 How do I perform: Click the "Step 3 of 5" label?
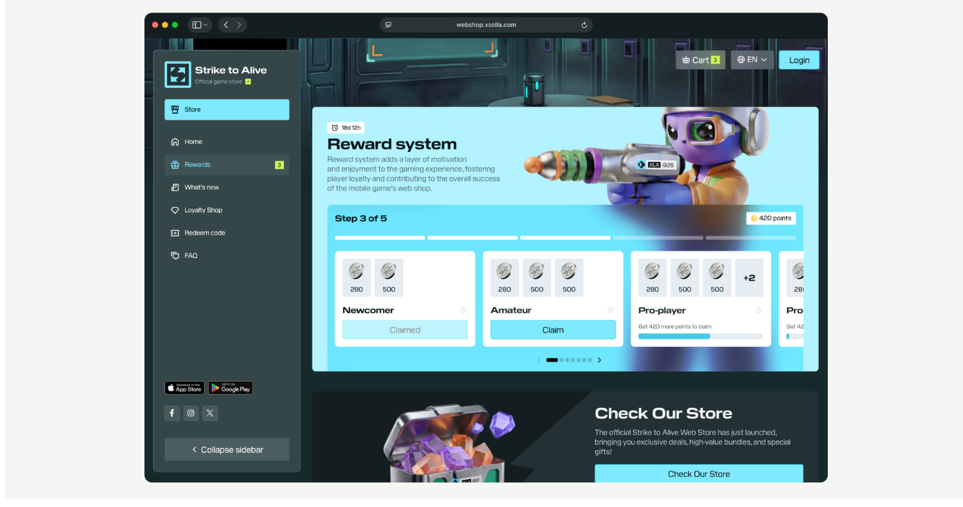pos(361,218)
